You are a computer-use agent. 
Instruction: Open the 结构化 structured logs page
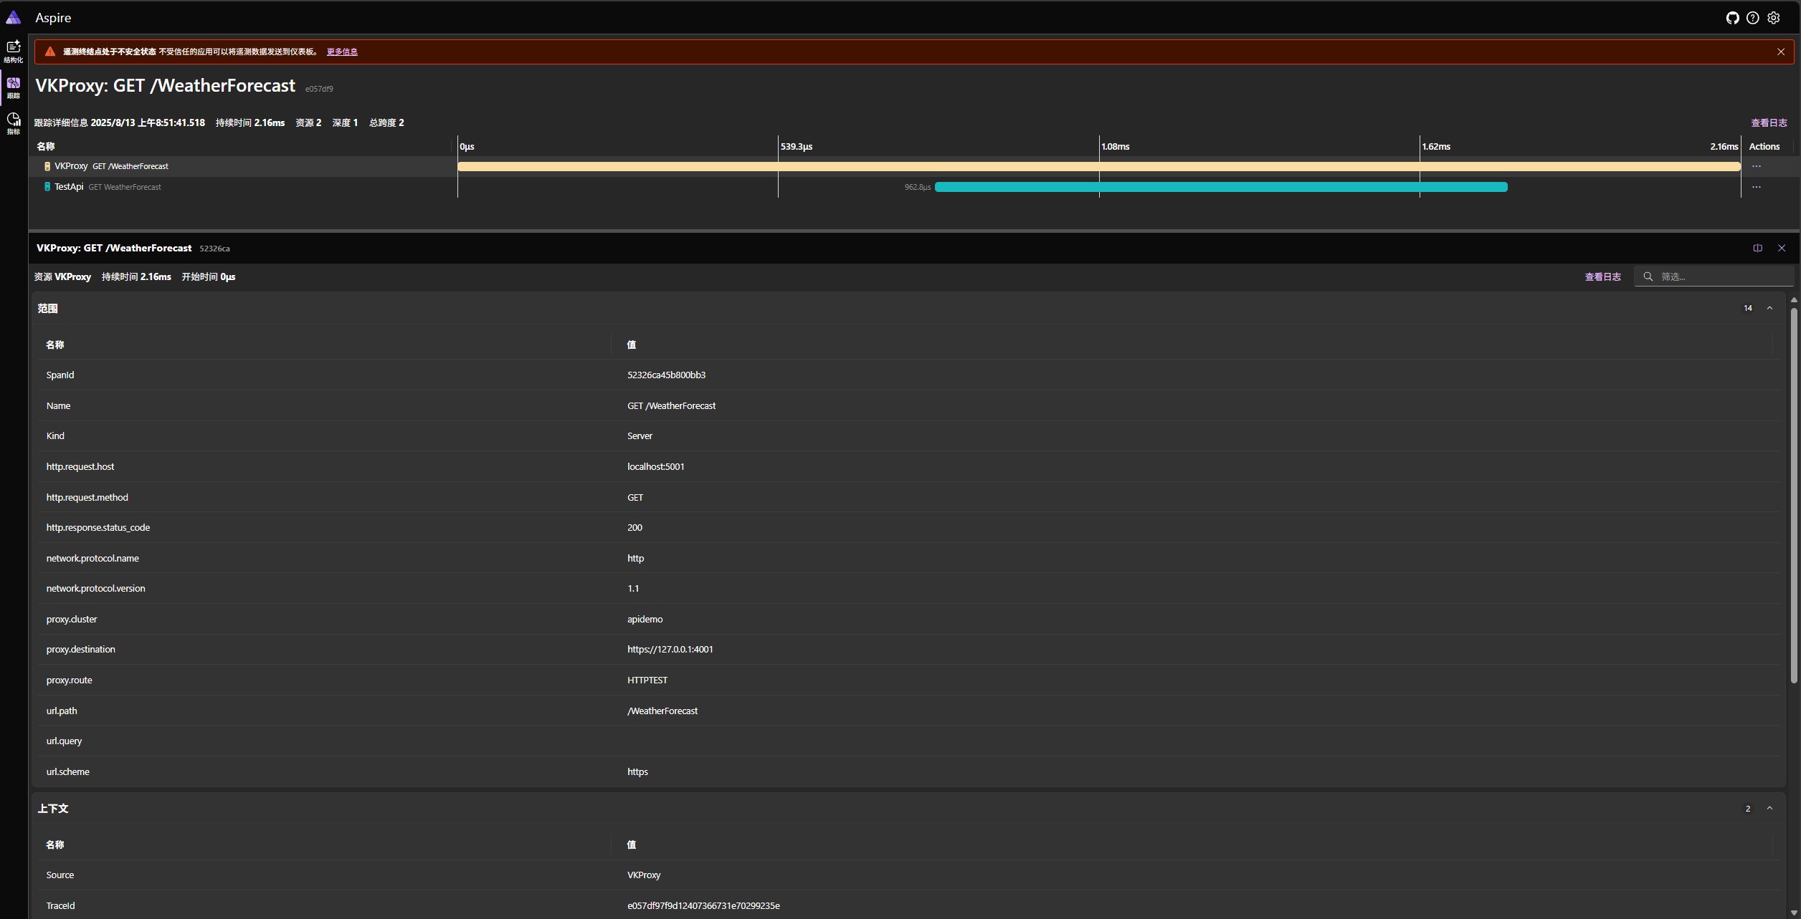click(14, 50)
